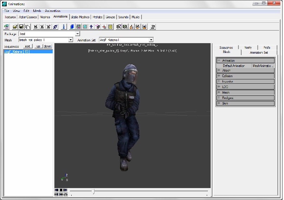Switch to the Static Meshes tab
The height and width of the screenshot is (200, 284).
[x=80, y=17]
